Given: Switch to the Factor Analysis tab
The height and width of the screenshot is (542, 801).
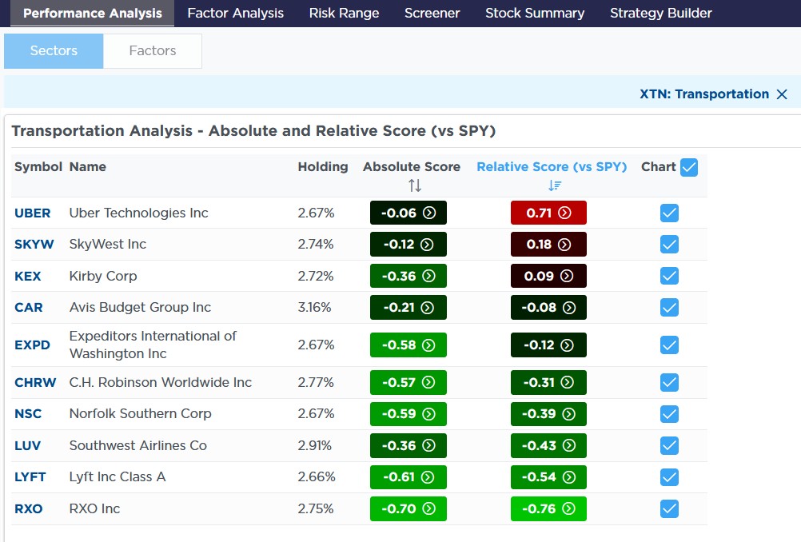Looking at the screenshot, I should [x=235, y=13].
